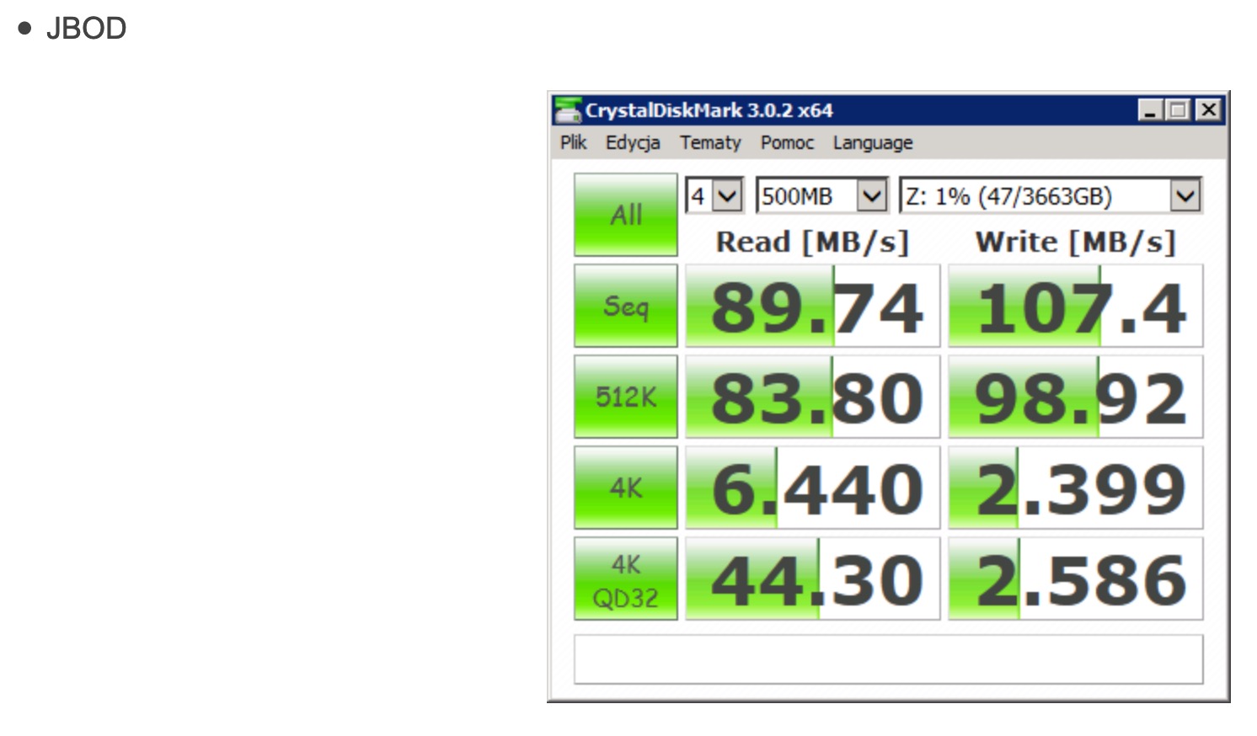This screenshot has height=736, width=1257.
Task: Select the Seq write value 107.4
Action: pyautogui.click(x=1076, y=306)
